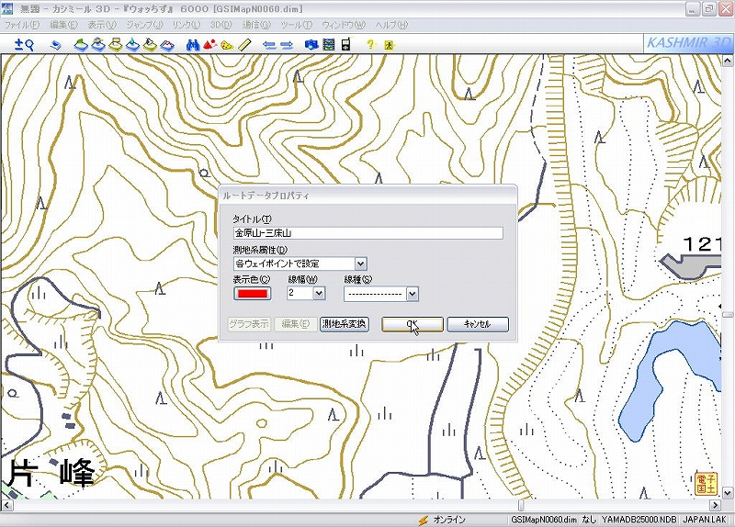Click the small blue map sheet icon
The image size is (735, 527).
point(56,45)
